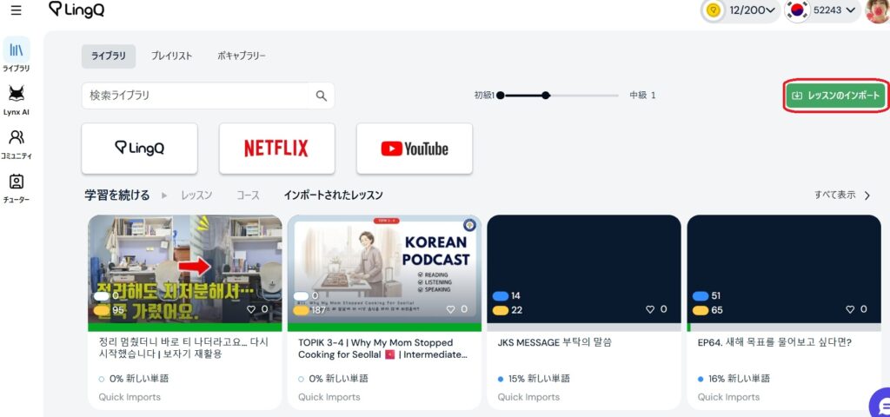Switch to the ボキャブラリー tab
Screen dimensions: 890x417
click(241, 56)
